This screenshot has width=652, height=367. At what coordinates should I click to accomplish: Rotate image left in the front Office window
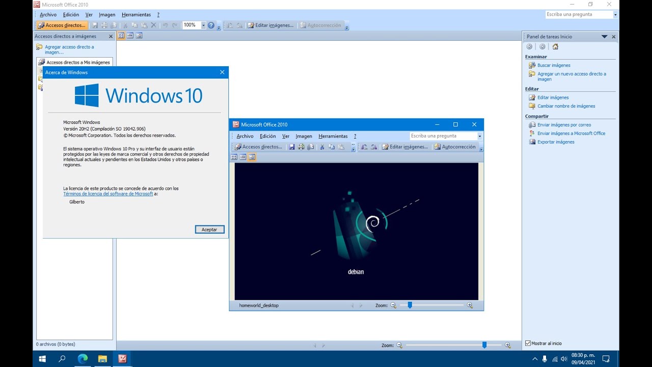pos(364,147)
